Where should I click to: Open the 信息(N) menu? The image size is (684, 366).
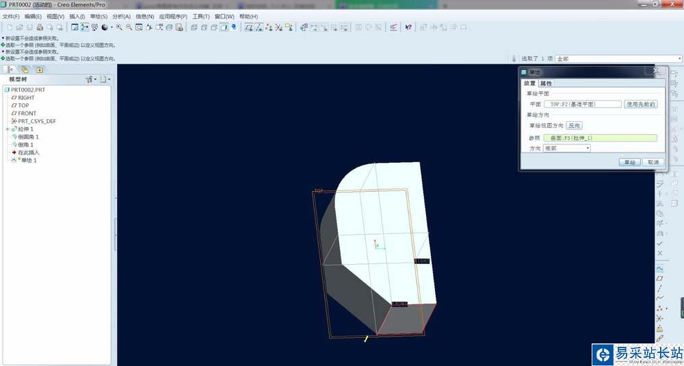click(x=145, y=16)
